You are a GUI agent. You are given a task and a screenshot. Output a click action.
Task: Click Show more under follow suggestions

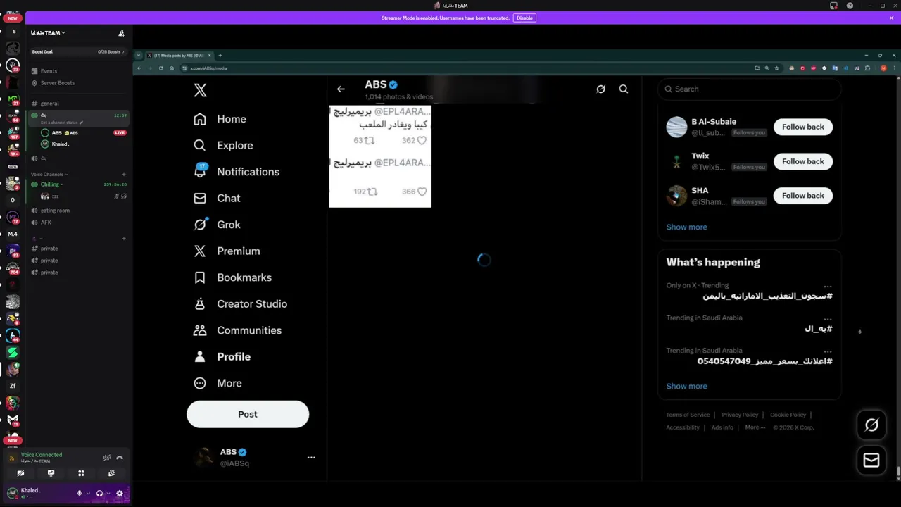686,227
